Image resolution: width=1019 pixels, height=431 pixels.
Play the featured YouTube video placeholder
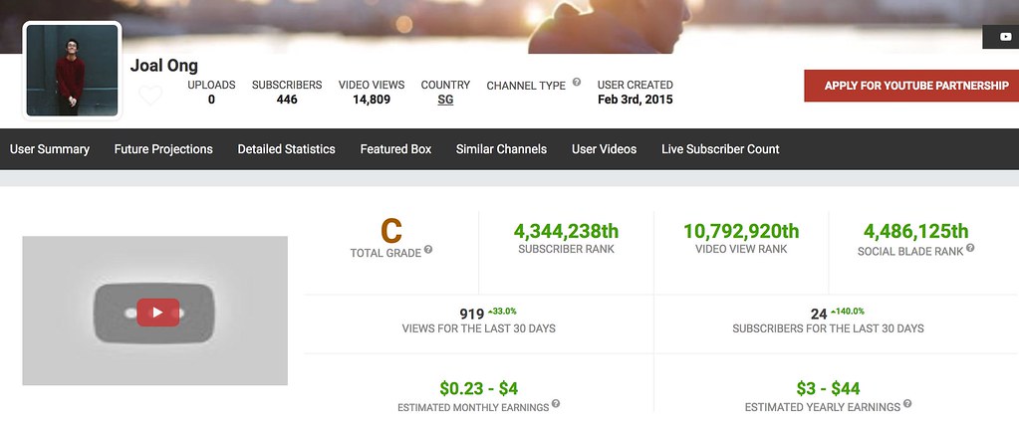[x=158, y=313]
